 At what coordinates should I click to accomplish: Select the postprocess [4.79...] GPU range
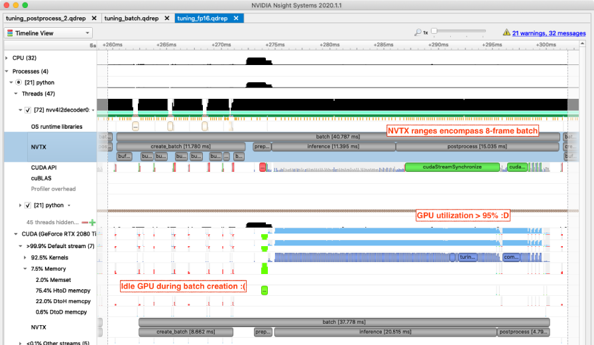coord(523,332)
